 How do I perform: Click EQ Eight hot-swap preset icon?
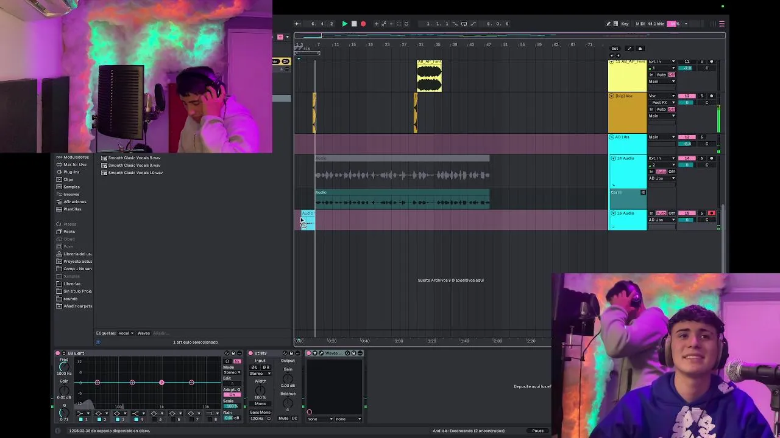[x=227, y=353]
